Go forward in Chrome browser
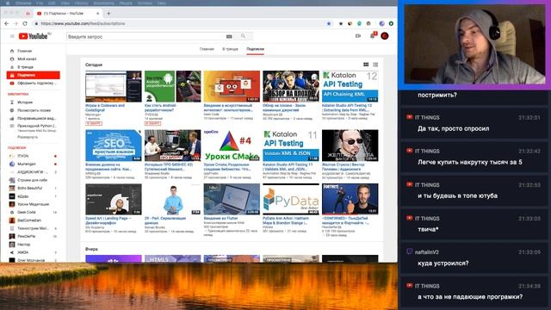The width and height of the screenshot is (551, 310). pyautogui.click(x=15, y=23)
